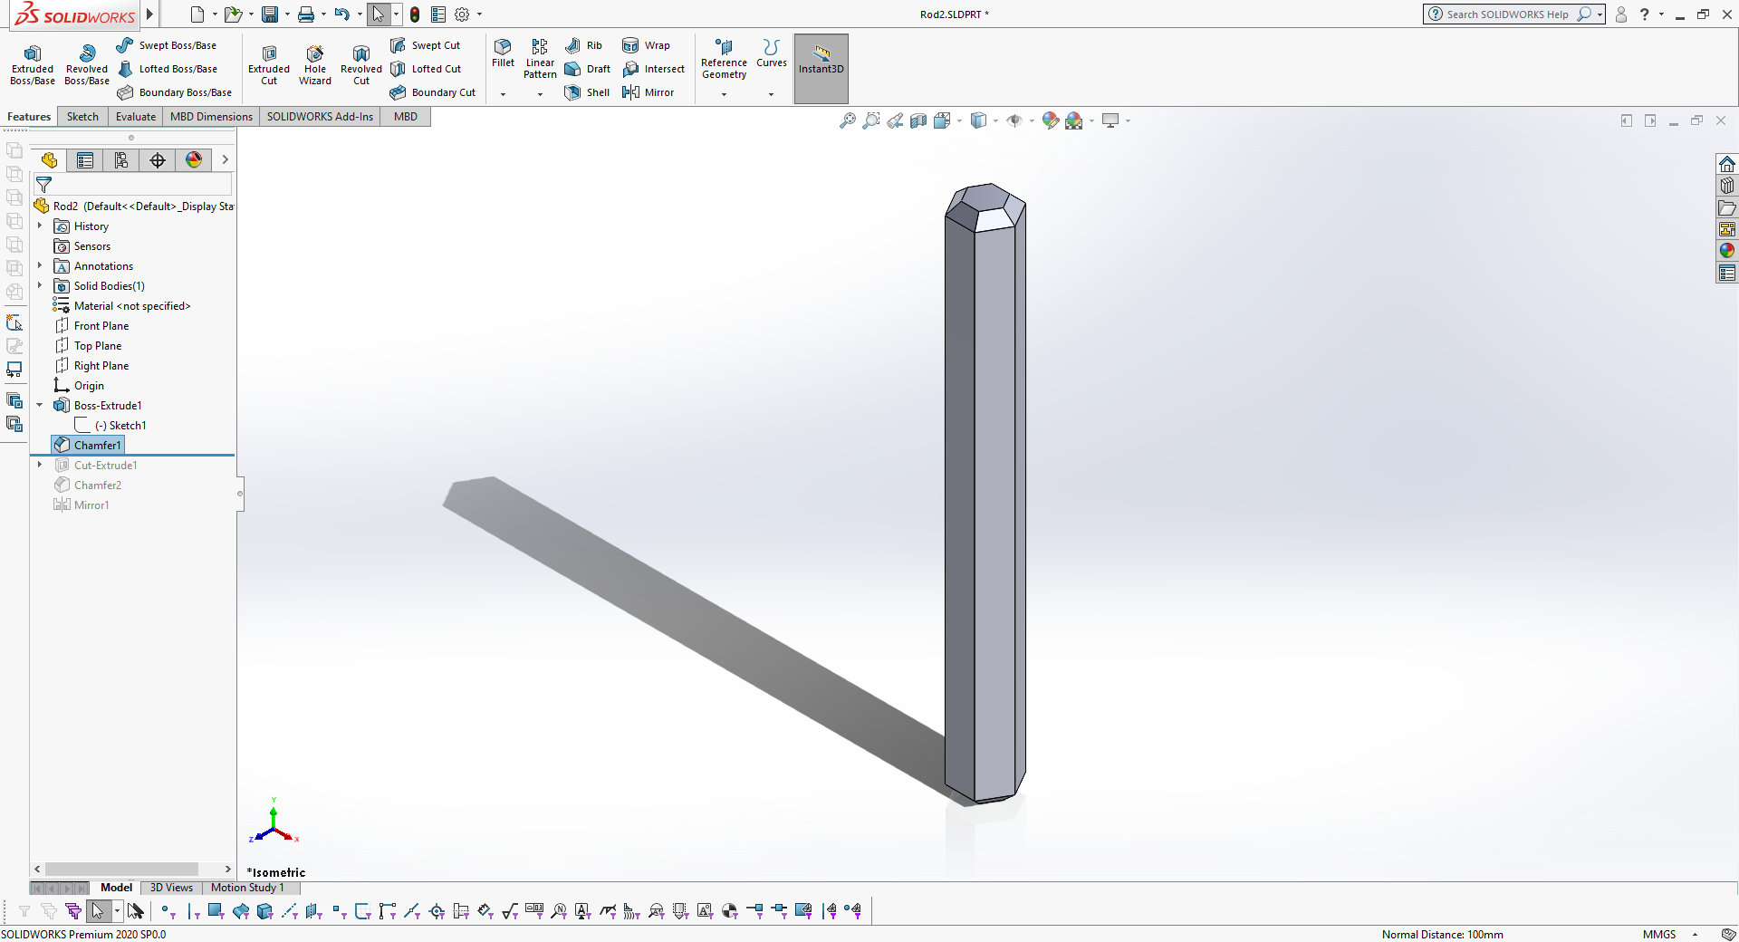This screenshot has width=1739, height=942.
Task: Select the Chamfer2 feature in tree
Action: click(x=97, y=485)
